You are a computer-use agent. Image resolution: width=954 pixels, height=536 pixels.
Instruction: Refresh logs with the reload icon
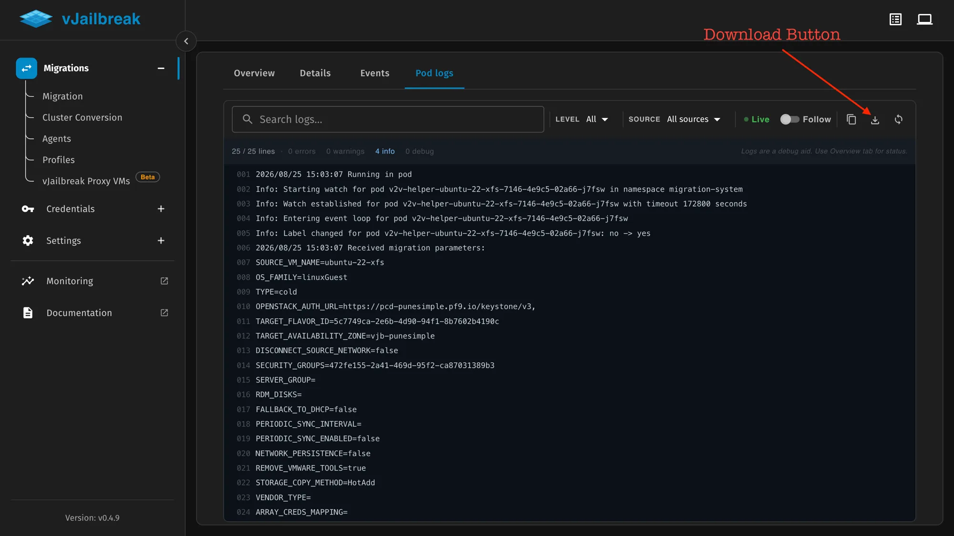pyautogui.click(x=899, y=119)
